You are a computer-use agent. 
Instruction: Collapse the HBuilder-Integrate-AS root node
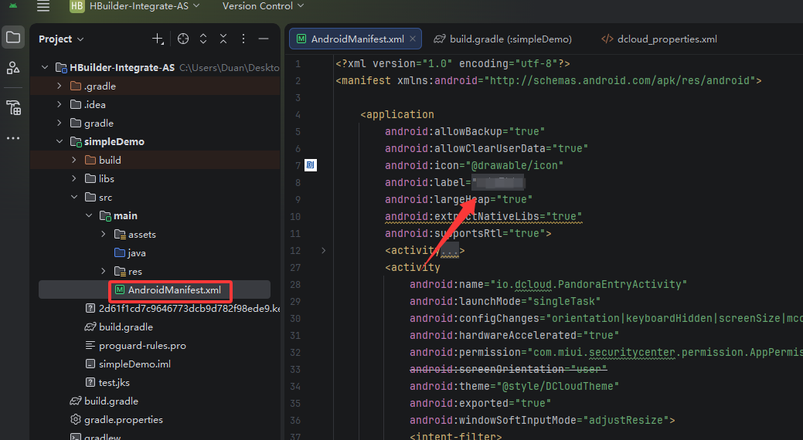45,67
